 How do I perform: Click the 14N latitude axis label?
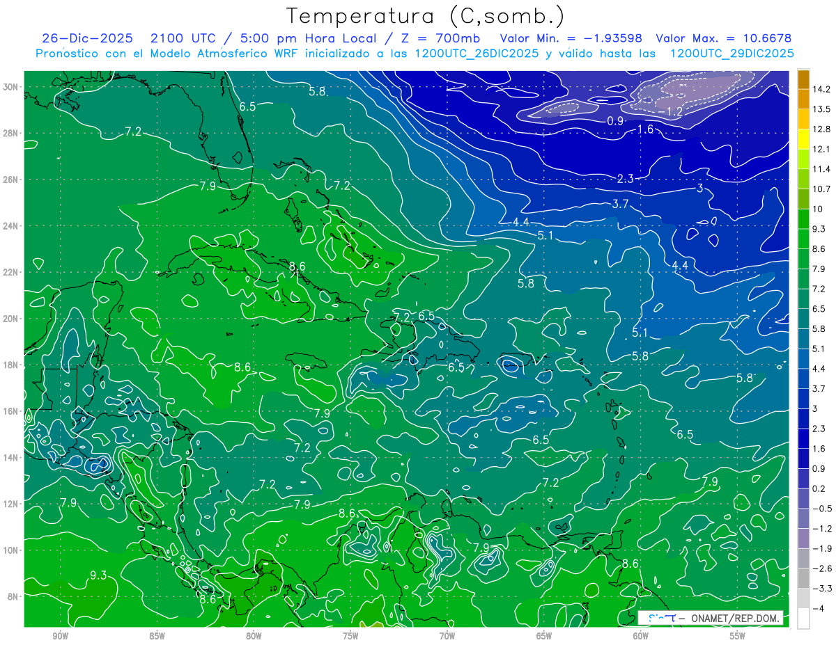point(11,457)
